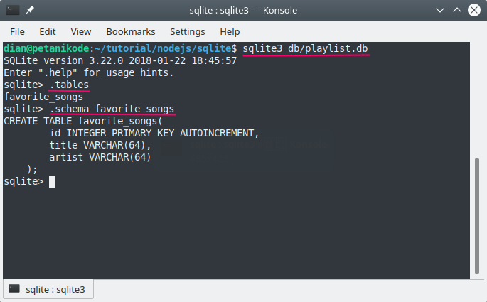Click the Konsole terminal icon in title bar

(x=13, y=10)
